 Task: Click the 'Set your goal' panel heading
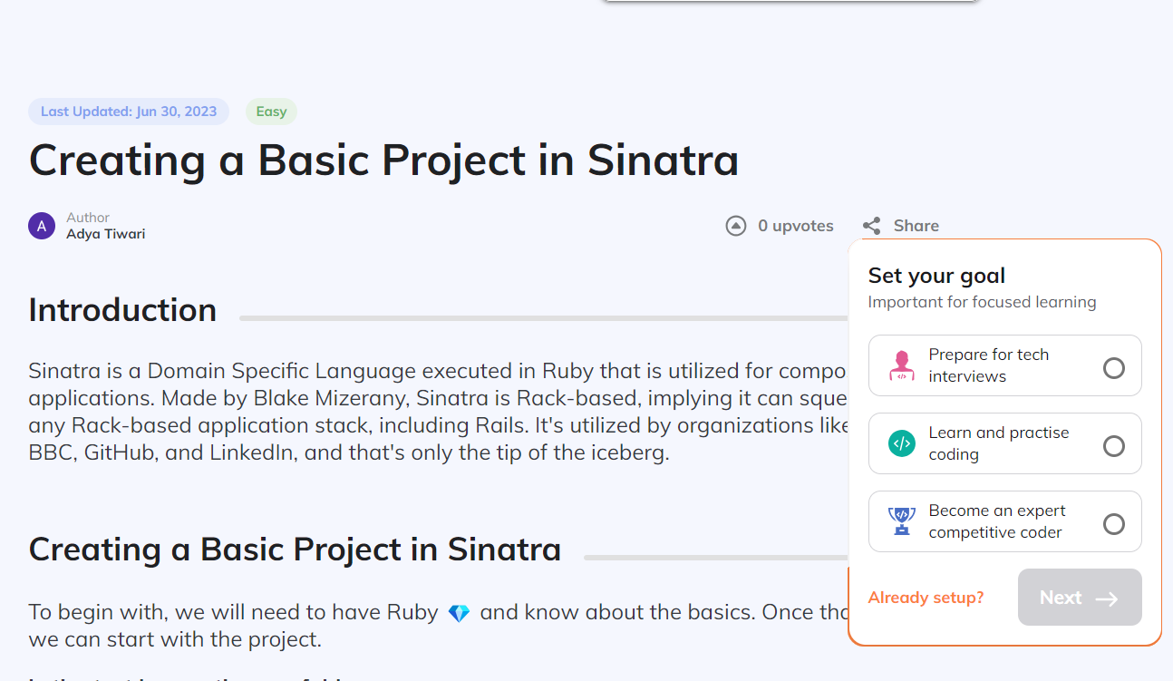click(936, 276)
